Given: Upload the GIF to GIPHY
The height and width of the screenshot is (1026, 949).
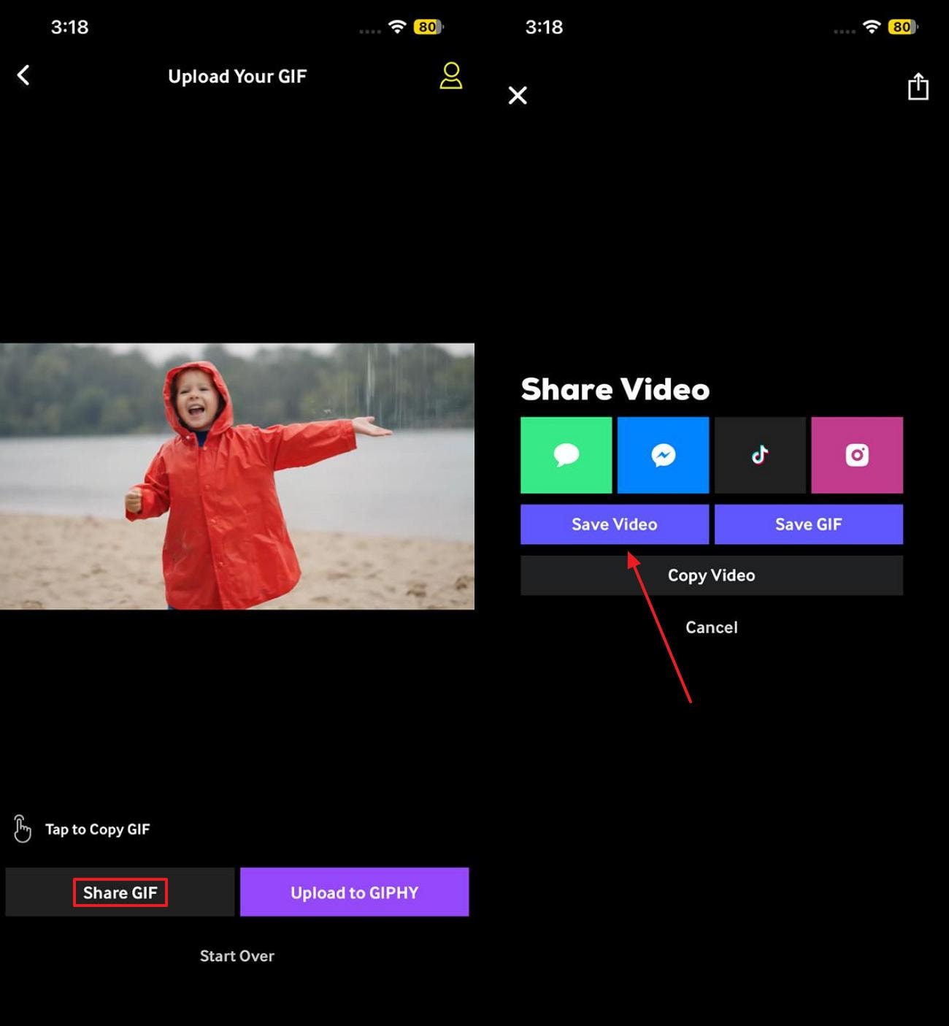Looking at the screenshot, I should pyautogui.click(x=354, y=892).
